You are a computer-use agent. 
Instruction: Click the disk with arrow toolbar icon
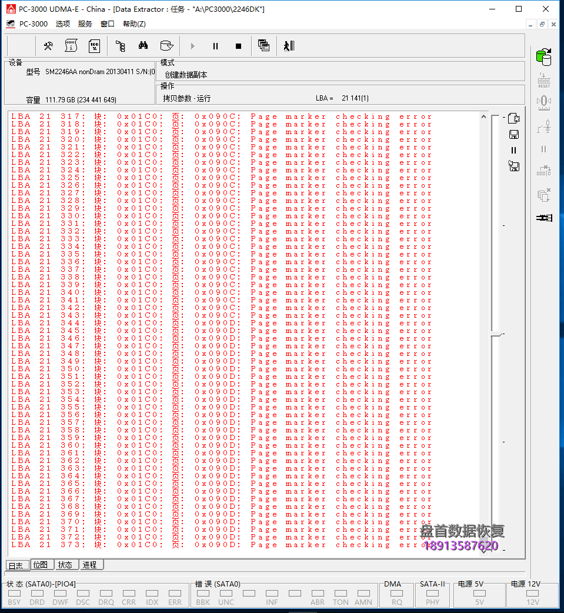tap(166, 46)
